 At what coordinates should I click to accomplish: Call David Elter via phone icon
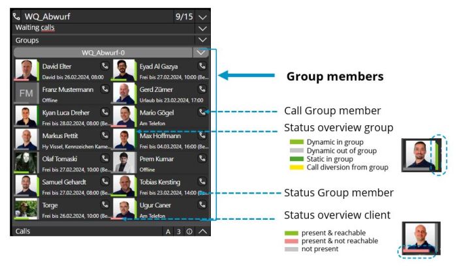tap(105, 66)
